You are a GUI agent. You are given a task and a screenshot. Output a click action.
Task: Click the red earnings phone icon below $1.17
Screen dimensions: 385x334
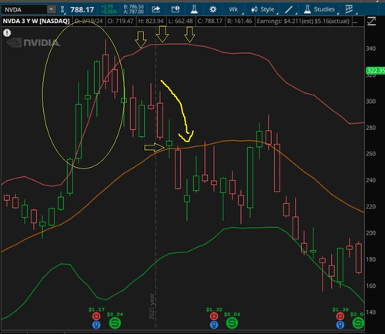[96, 316]
